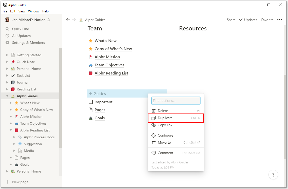Collapse the Alphr Guides sidebar tree
The image size is (288, 189).
point(7,96)
